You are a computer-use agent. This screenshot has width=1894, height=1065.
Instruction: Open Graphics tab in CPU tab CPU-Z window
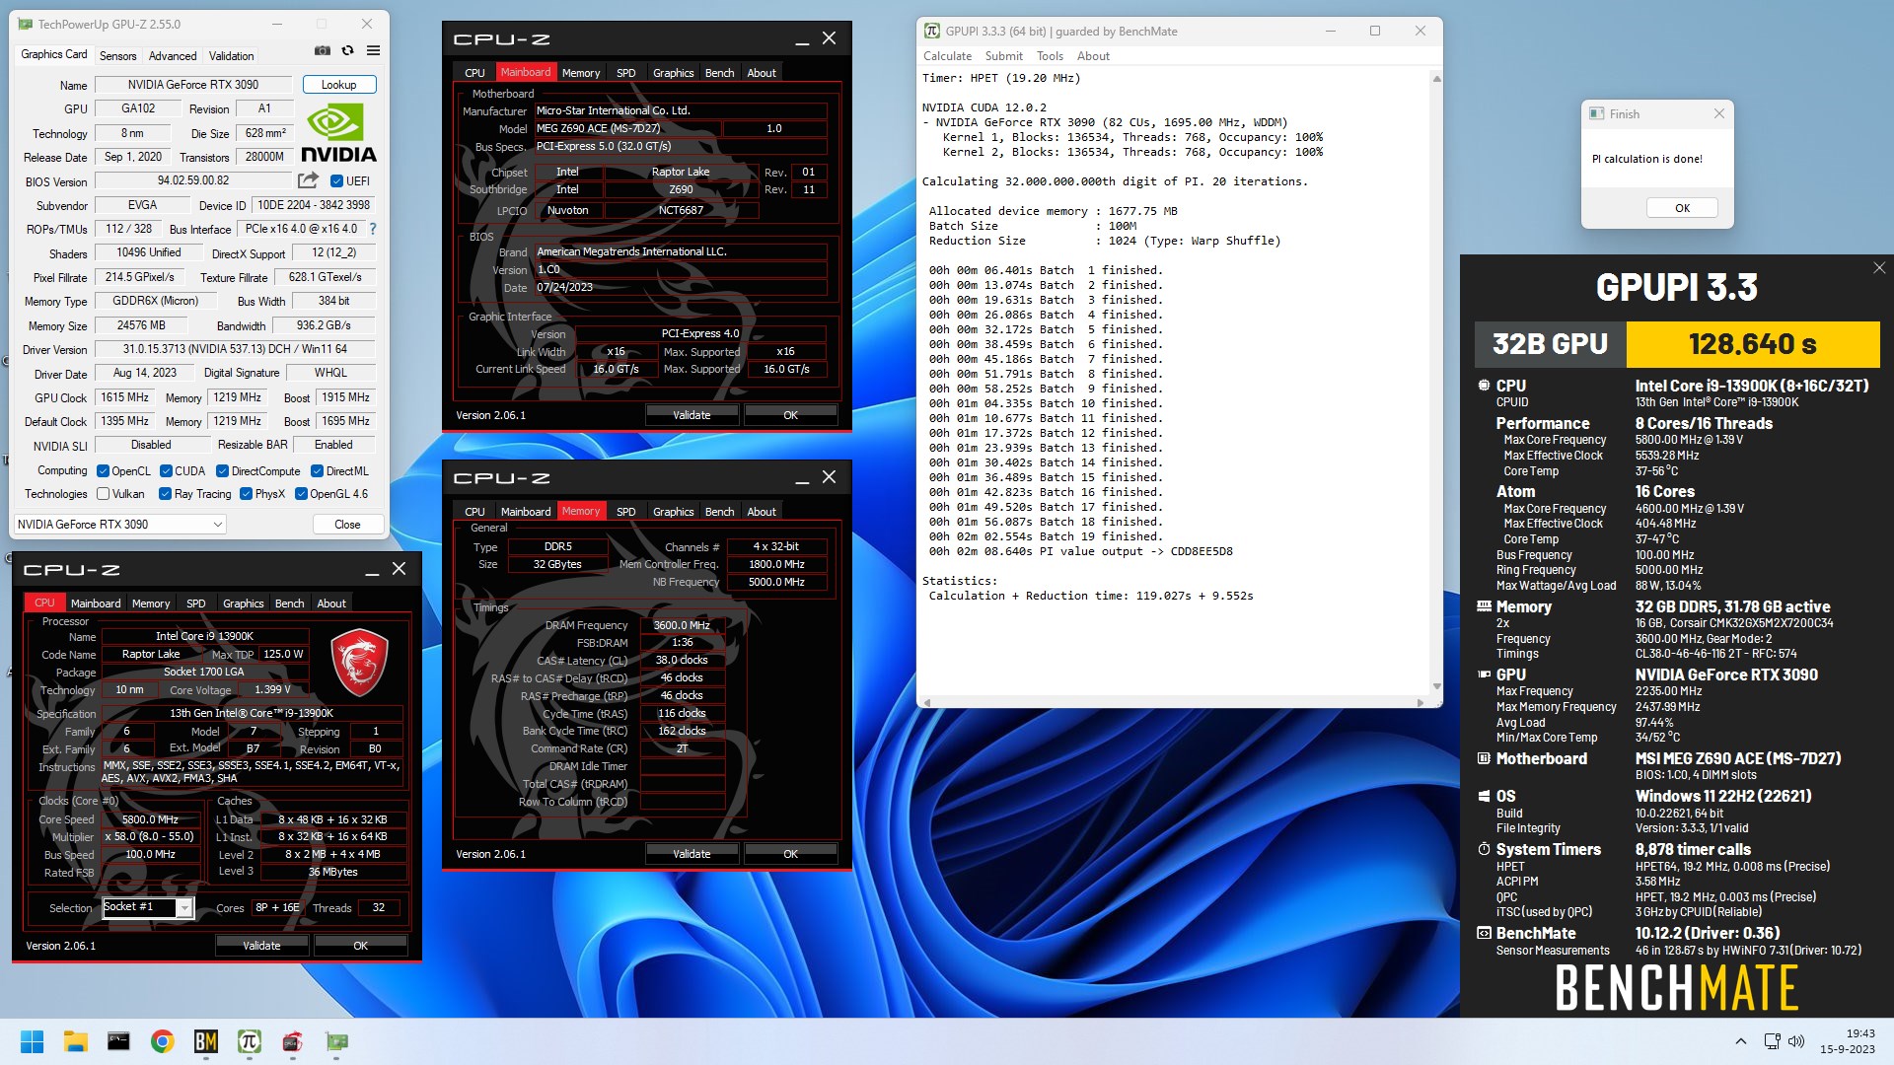click(x=243, y=603)
